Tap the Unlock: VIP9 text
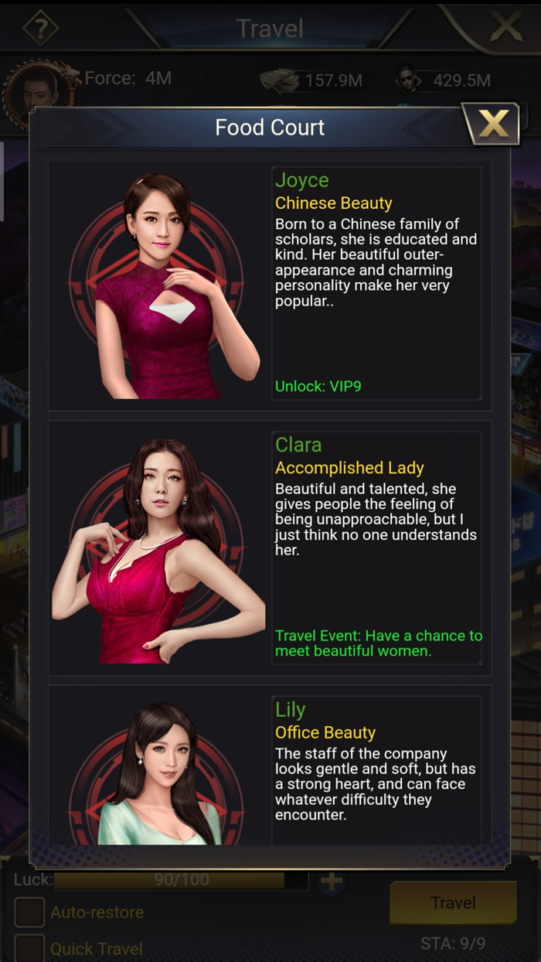This screenshot has height=962, width=541. click(318, 386)
